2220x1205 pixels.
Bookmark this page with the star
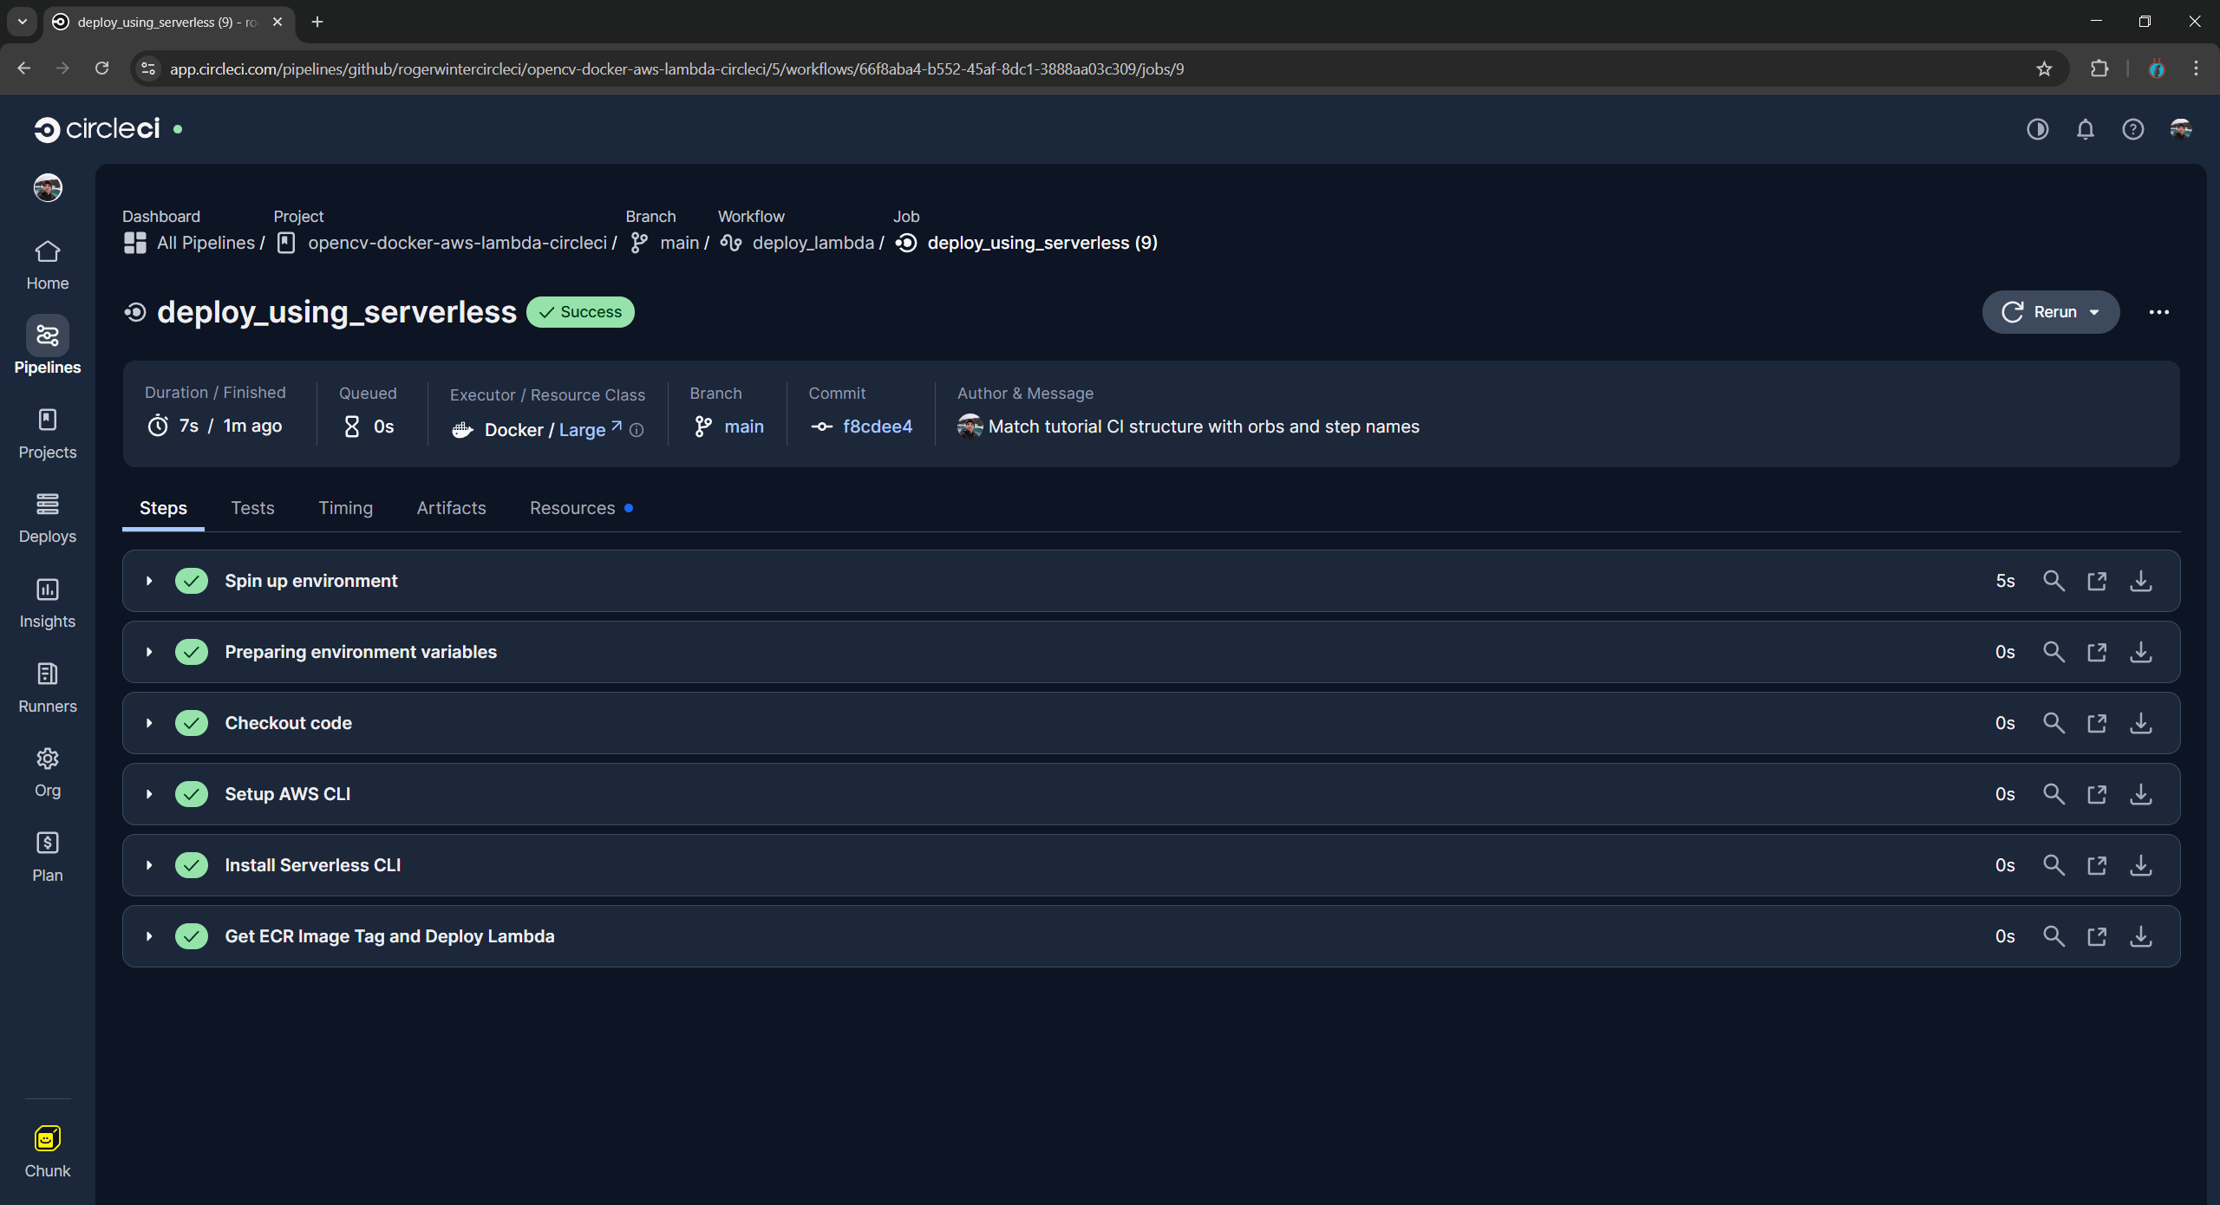point(2044,68)
